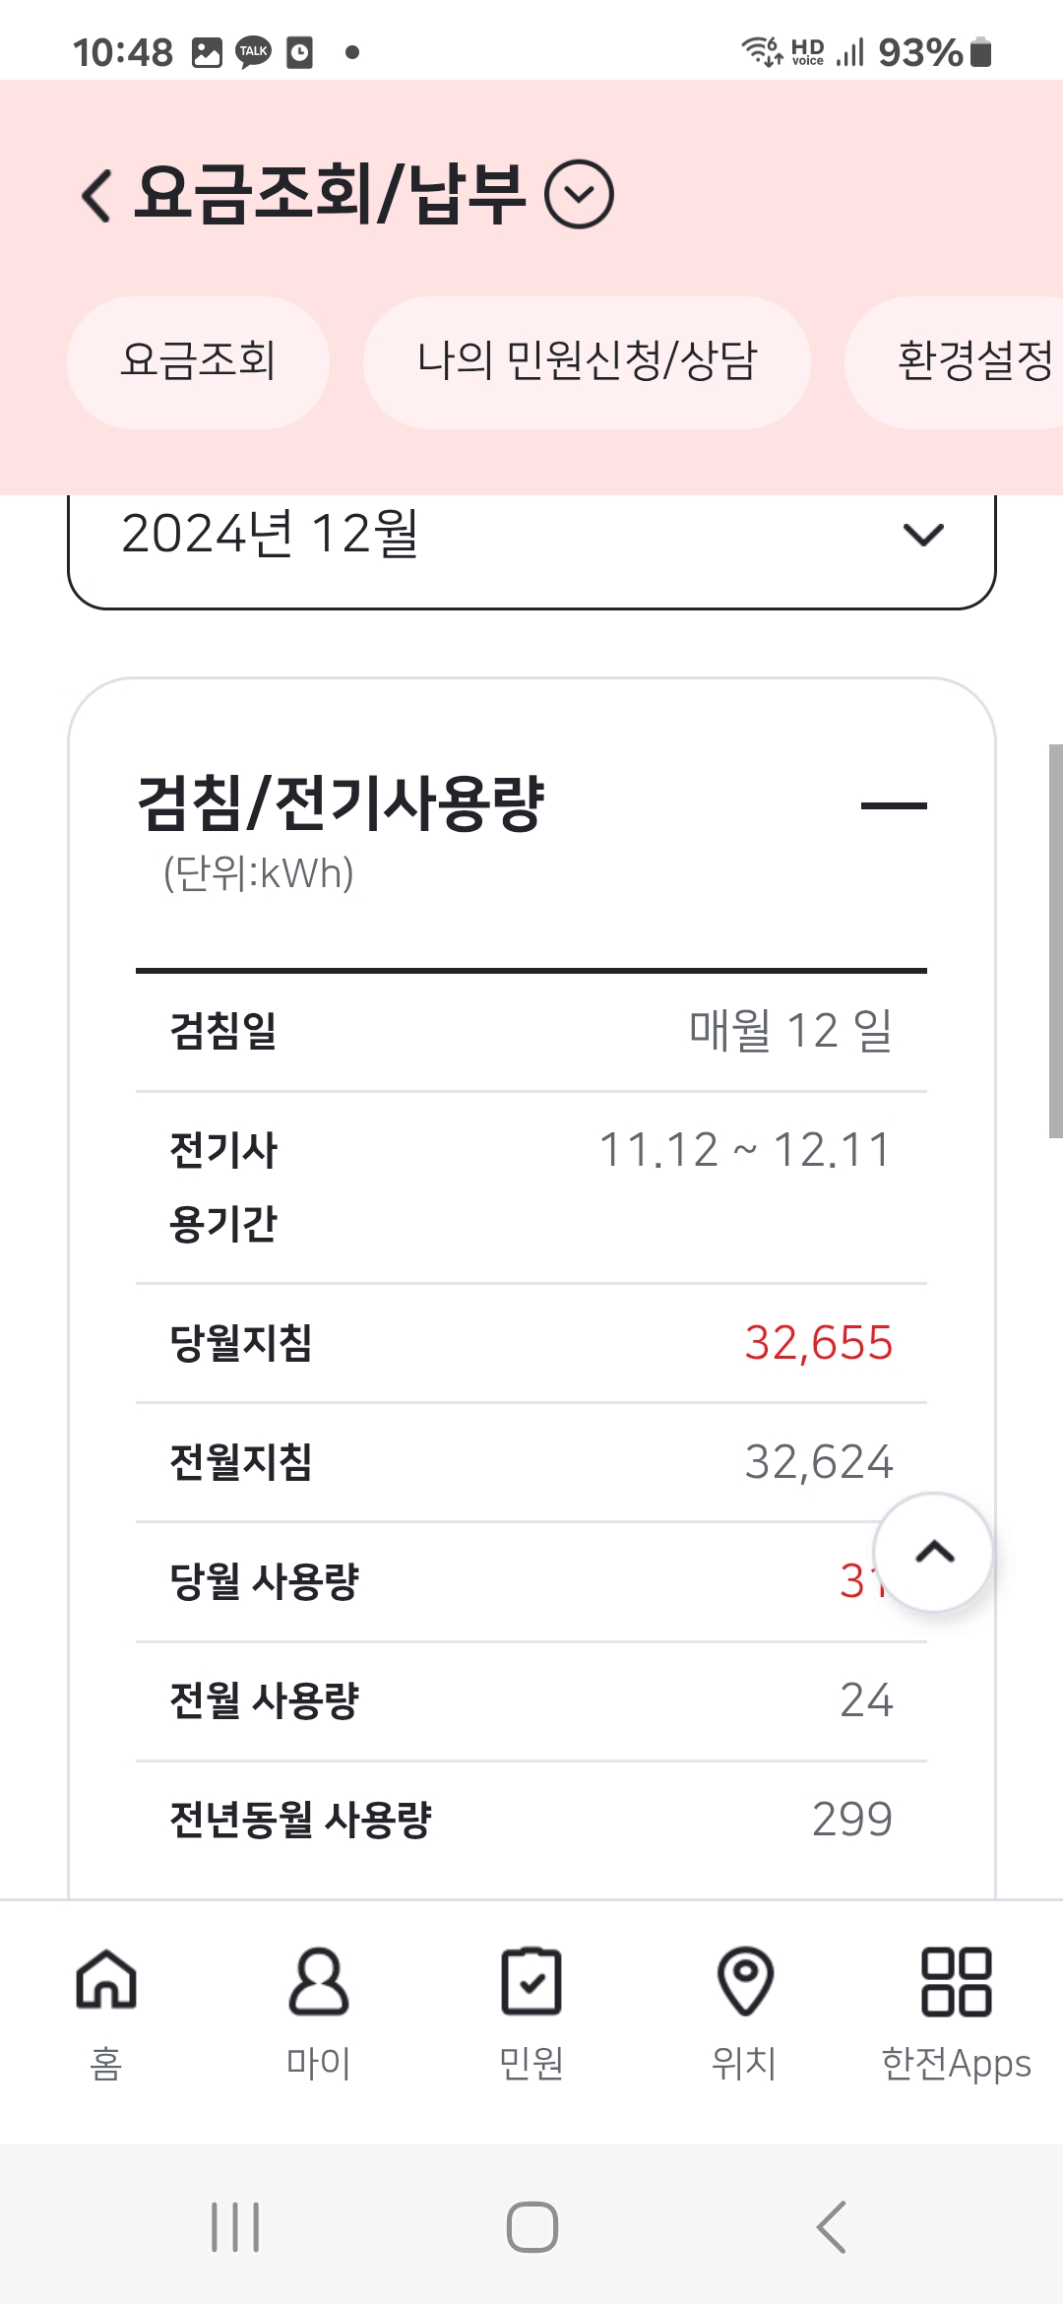Switch to 나의 민원신청/상담 tab
This screenshot has width=1063, height=2304.
tap(587, 361)
